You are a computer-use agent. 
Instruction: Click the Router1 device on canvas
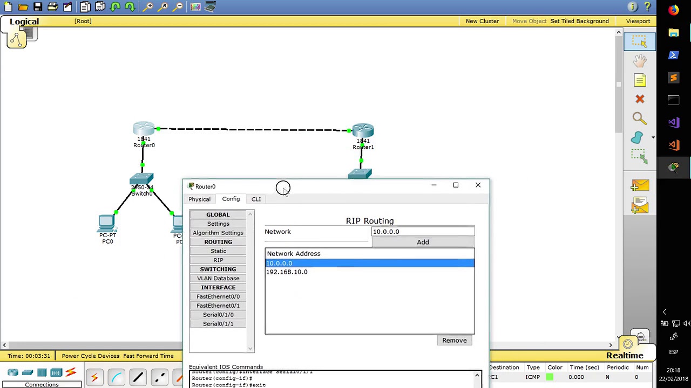363,130
